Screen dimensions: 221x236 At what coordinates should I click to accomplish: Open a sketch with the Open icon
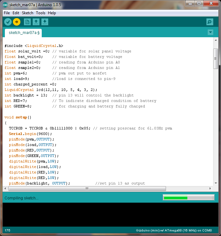(x=36, y=22)
